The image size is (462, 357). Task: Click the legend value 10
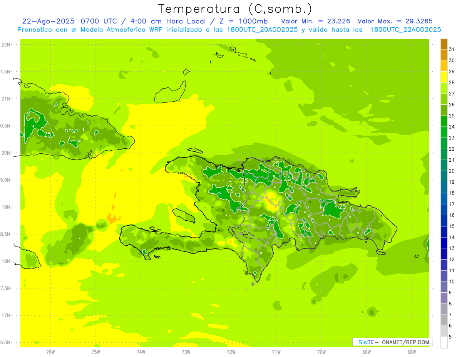[x=452, y=282]
